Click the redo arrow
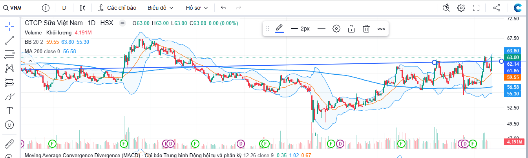 238,7
